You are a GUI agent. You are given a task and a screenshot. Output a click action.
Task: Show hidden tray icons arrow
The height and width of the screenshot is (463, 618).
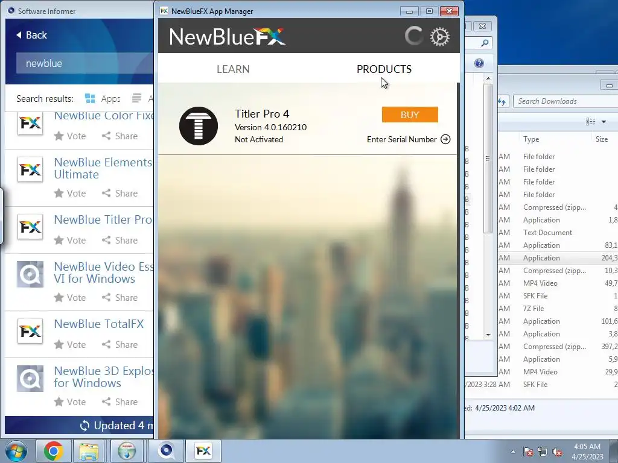[x=513, y=452]
